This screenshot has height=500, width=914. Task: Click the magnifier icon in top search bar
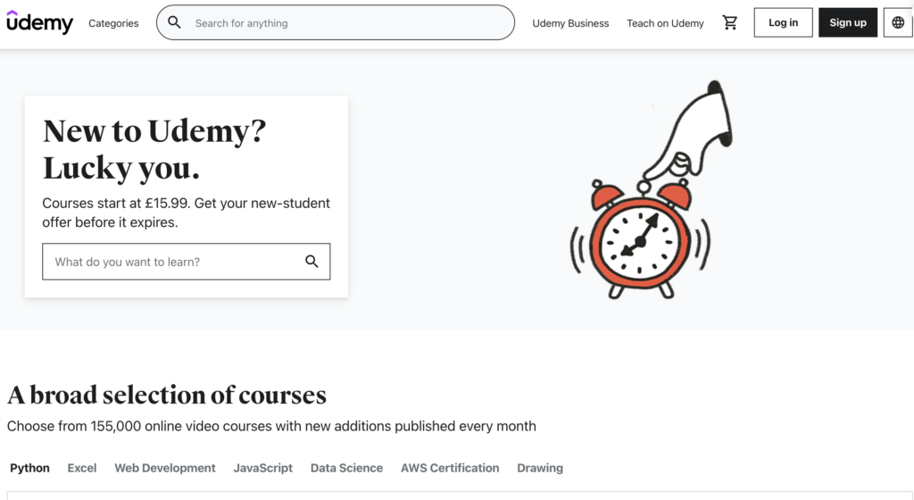tap(174, 22)
